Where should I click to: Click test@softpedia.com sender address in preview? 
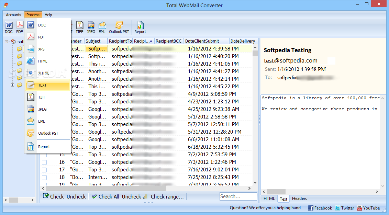[x=290, y=60]
